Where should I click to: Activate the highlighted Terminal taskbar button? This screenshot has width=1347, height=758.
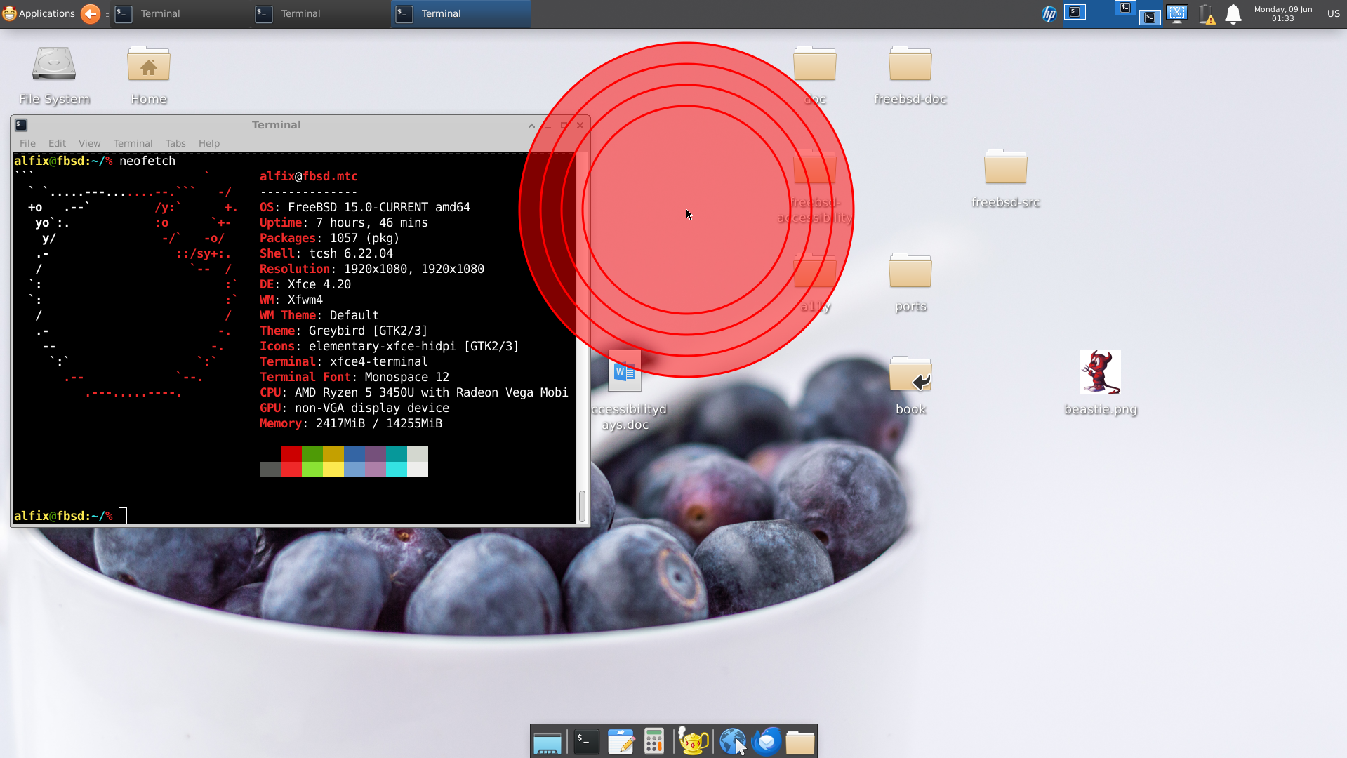[460, 13]
